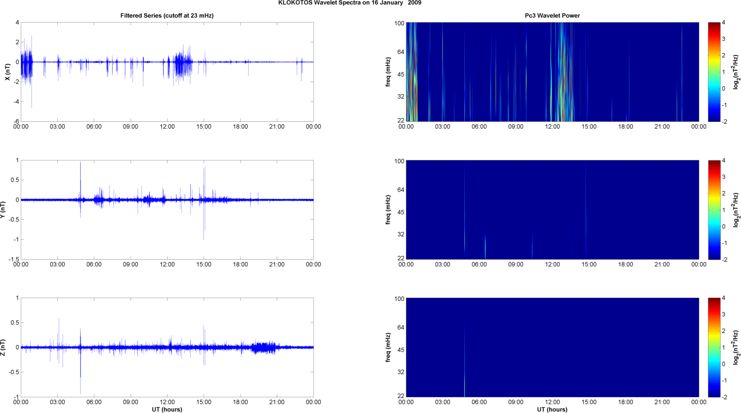Click freq (mHz) label of top spectrogram
741x413 pixels.
pos(388,72)
